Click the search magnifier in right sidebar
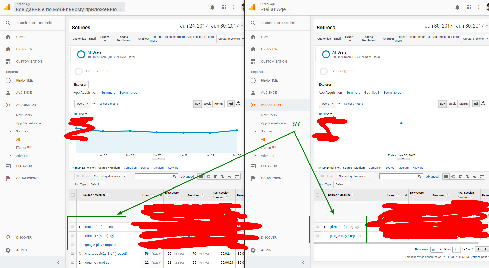This screenshot has height=268, width=489. (x=253, y=23)
